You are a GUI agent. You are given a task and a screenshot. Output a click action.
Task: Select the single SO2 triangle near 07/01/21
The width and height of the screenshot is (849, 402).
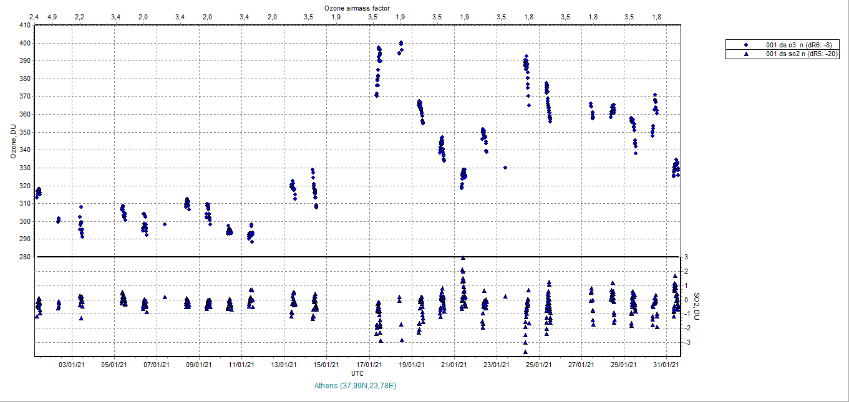(x=165, y=297)
